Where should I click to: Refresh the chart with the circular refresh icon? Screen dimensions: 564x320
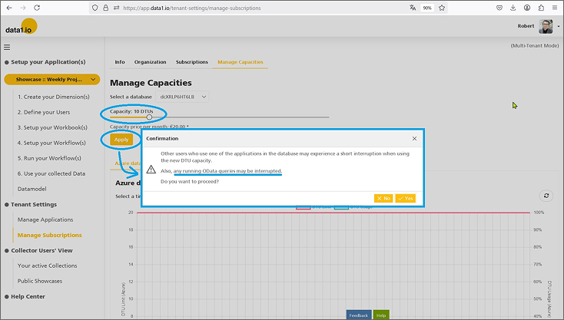(546, 196)
